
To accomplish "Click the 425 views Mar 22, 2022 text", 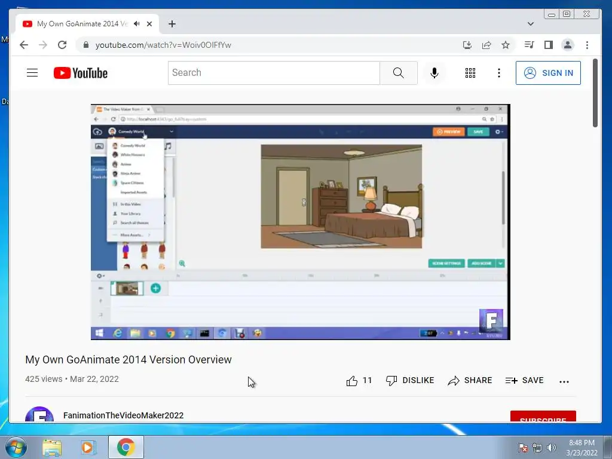I will (72, 379).
